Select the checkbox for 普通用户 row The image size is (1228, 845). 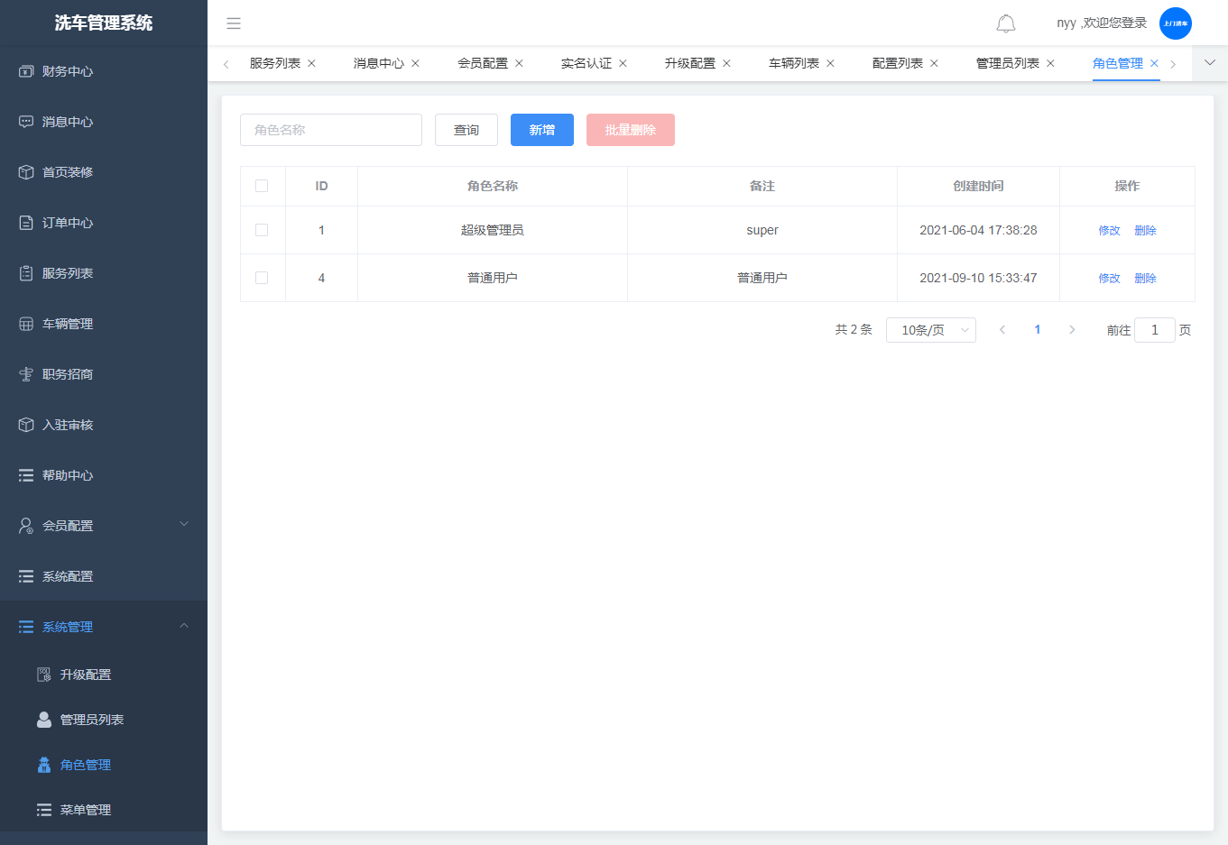tap(262, 278)
